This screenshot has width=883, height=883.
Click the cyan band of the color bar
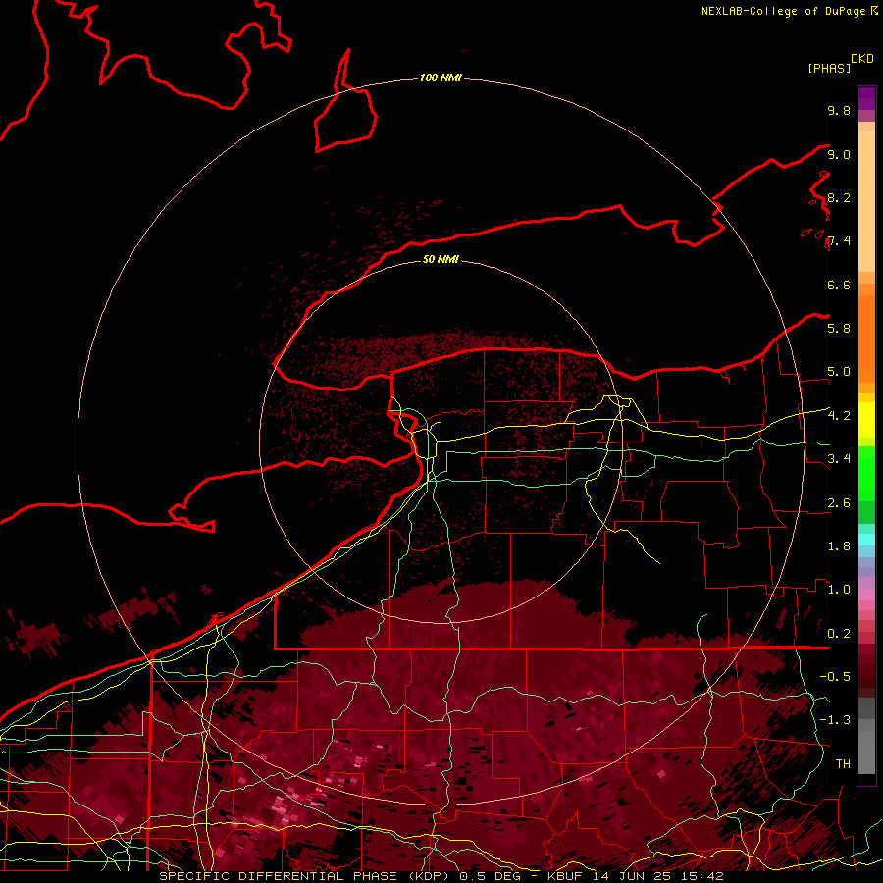click(x=866, y=540)
